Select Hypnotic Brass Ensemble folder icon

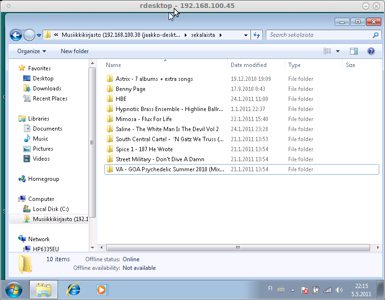(110, 109)
